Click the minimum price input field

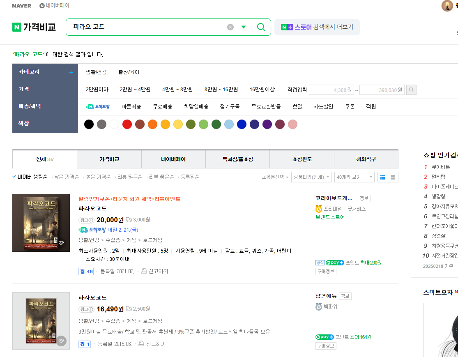coord(331,90)
